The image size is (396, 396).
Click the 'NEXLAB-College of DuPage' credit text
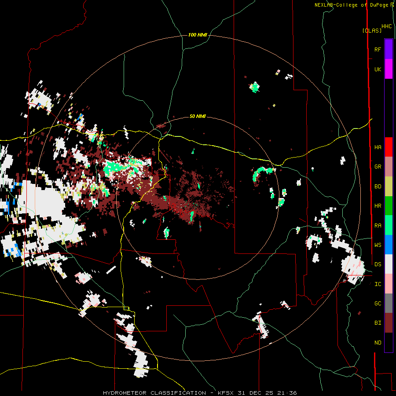[351, 5]
